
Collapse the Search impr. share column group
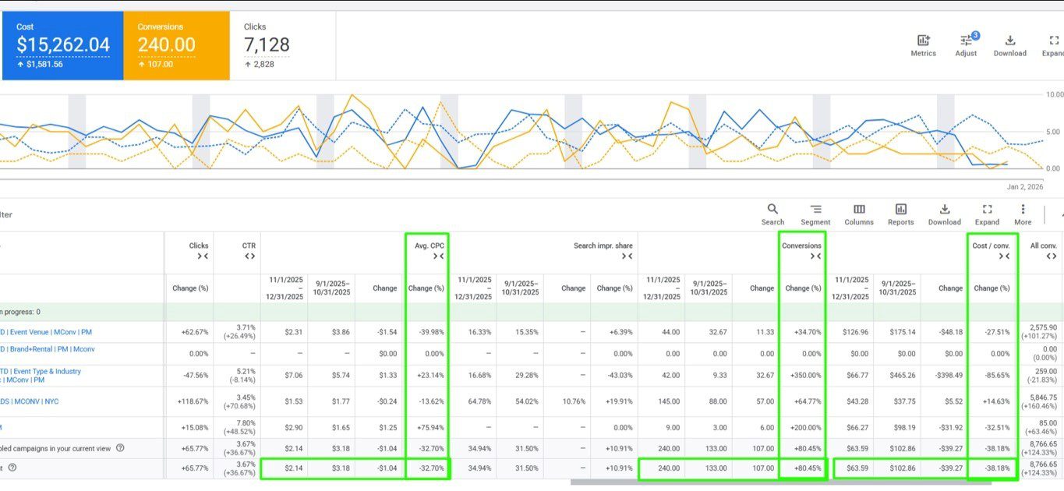(x=627, y=256)
